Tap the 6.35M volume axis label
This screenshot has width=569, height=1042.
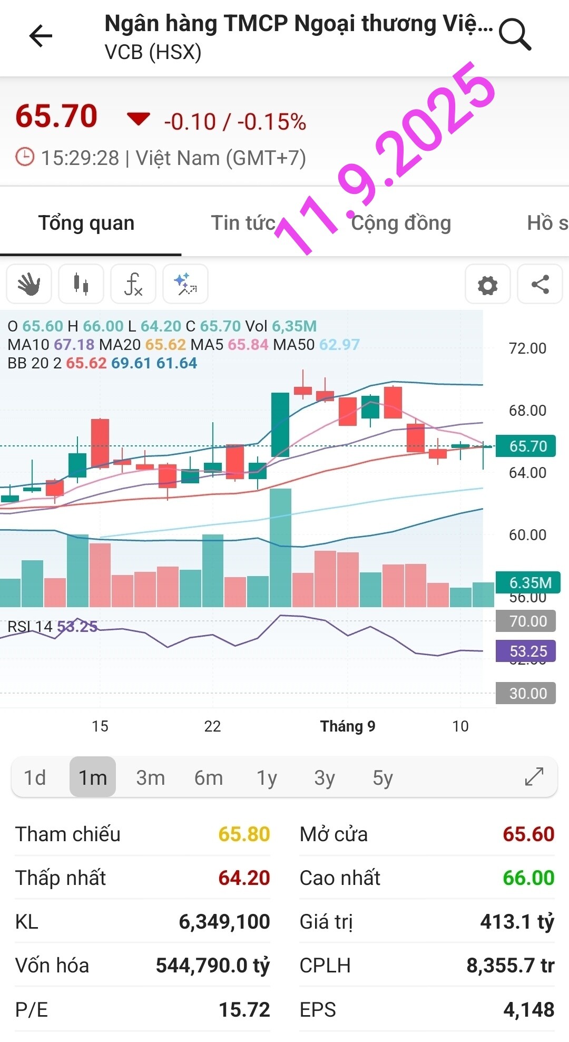[528, 582]
